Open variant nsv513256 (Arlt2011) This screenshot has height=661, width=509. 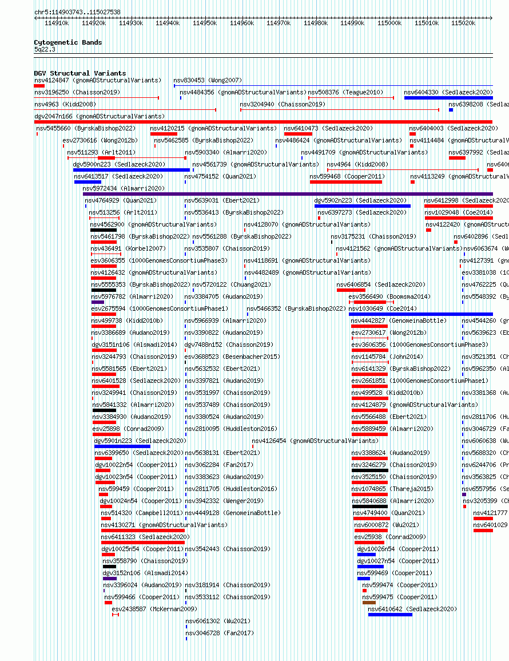(x=123, y=212)
